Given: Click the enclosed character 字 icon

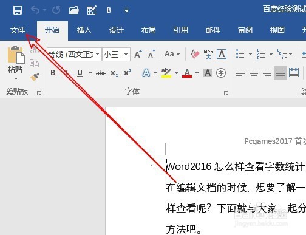Looking at the screenshot, I should (x=221, y=73).
